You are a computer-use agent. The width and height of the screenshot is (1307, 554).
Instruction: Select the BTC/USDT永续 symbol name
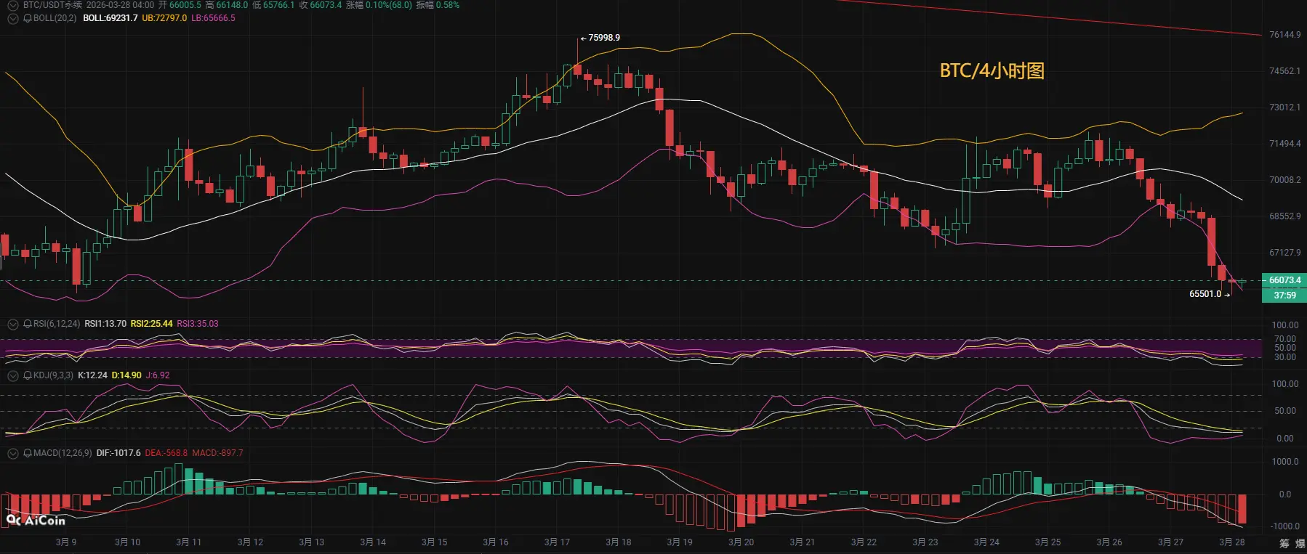tap(52, 5)
